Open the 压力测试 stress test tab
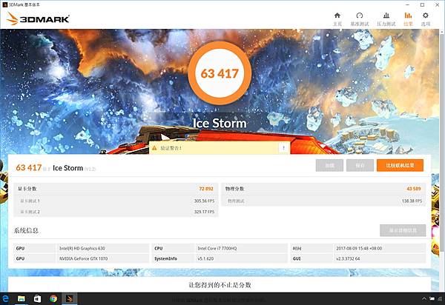The image size is (445, 305). pyautogui.click(x=386, y=19)
